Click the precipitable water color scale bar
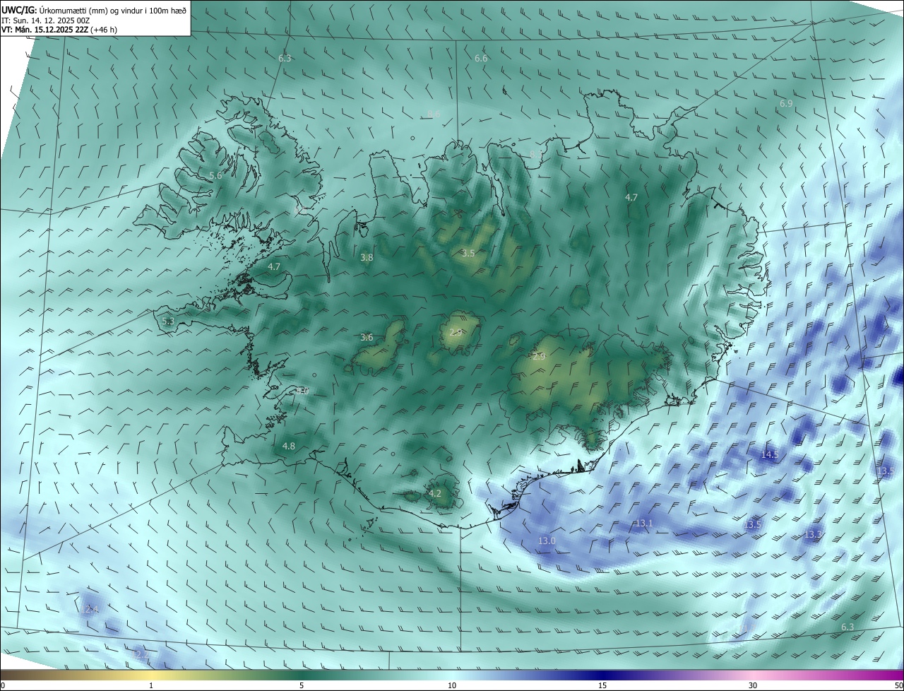This screenshot has height=691, width=904. [452, 675]
